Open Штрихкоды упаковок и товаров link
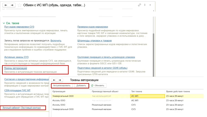207x117 pixels. 94,41
